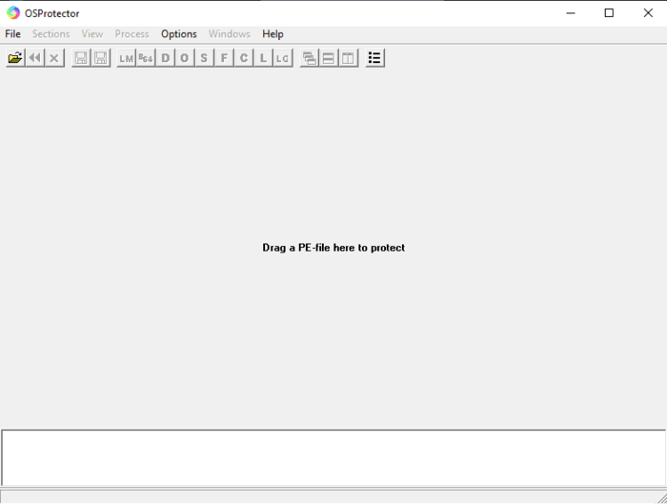Open the View menu
Viewport: 667px width, 504px height.
point(92,34)
